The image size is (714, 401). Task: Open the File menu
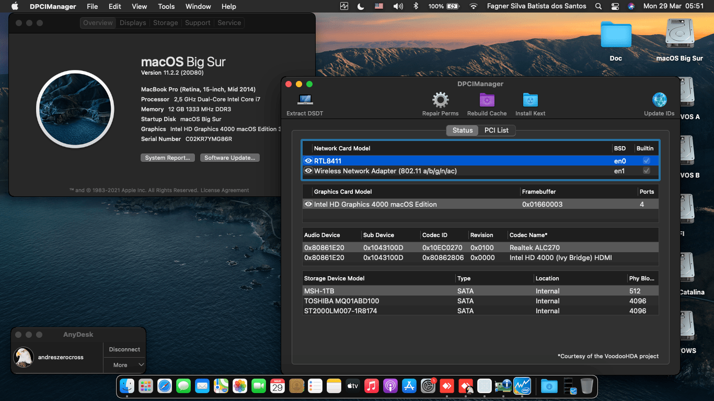(x=93, y=6)
